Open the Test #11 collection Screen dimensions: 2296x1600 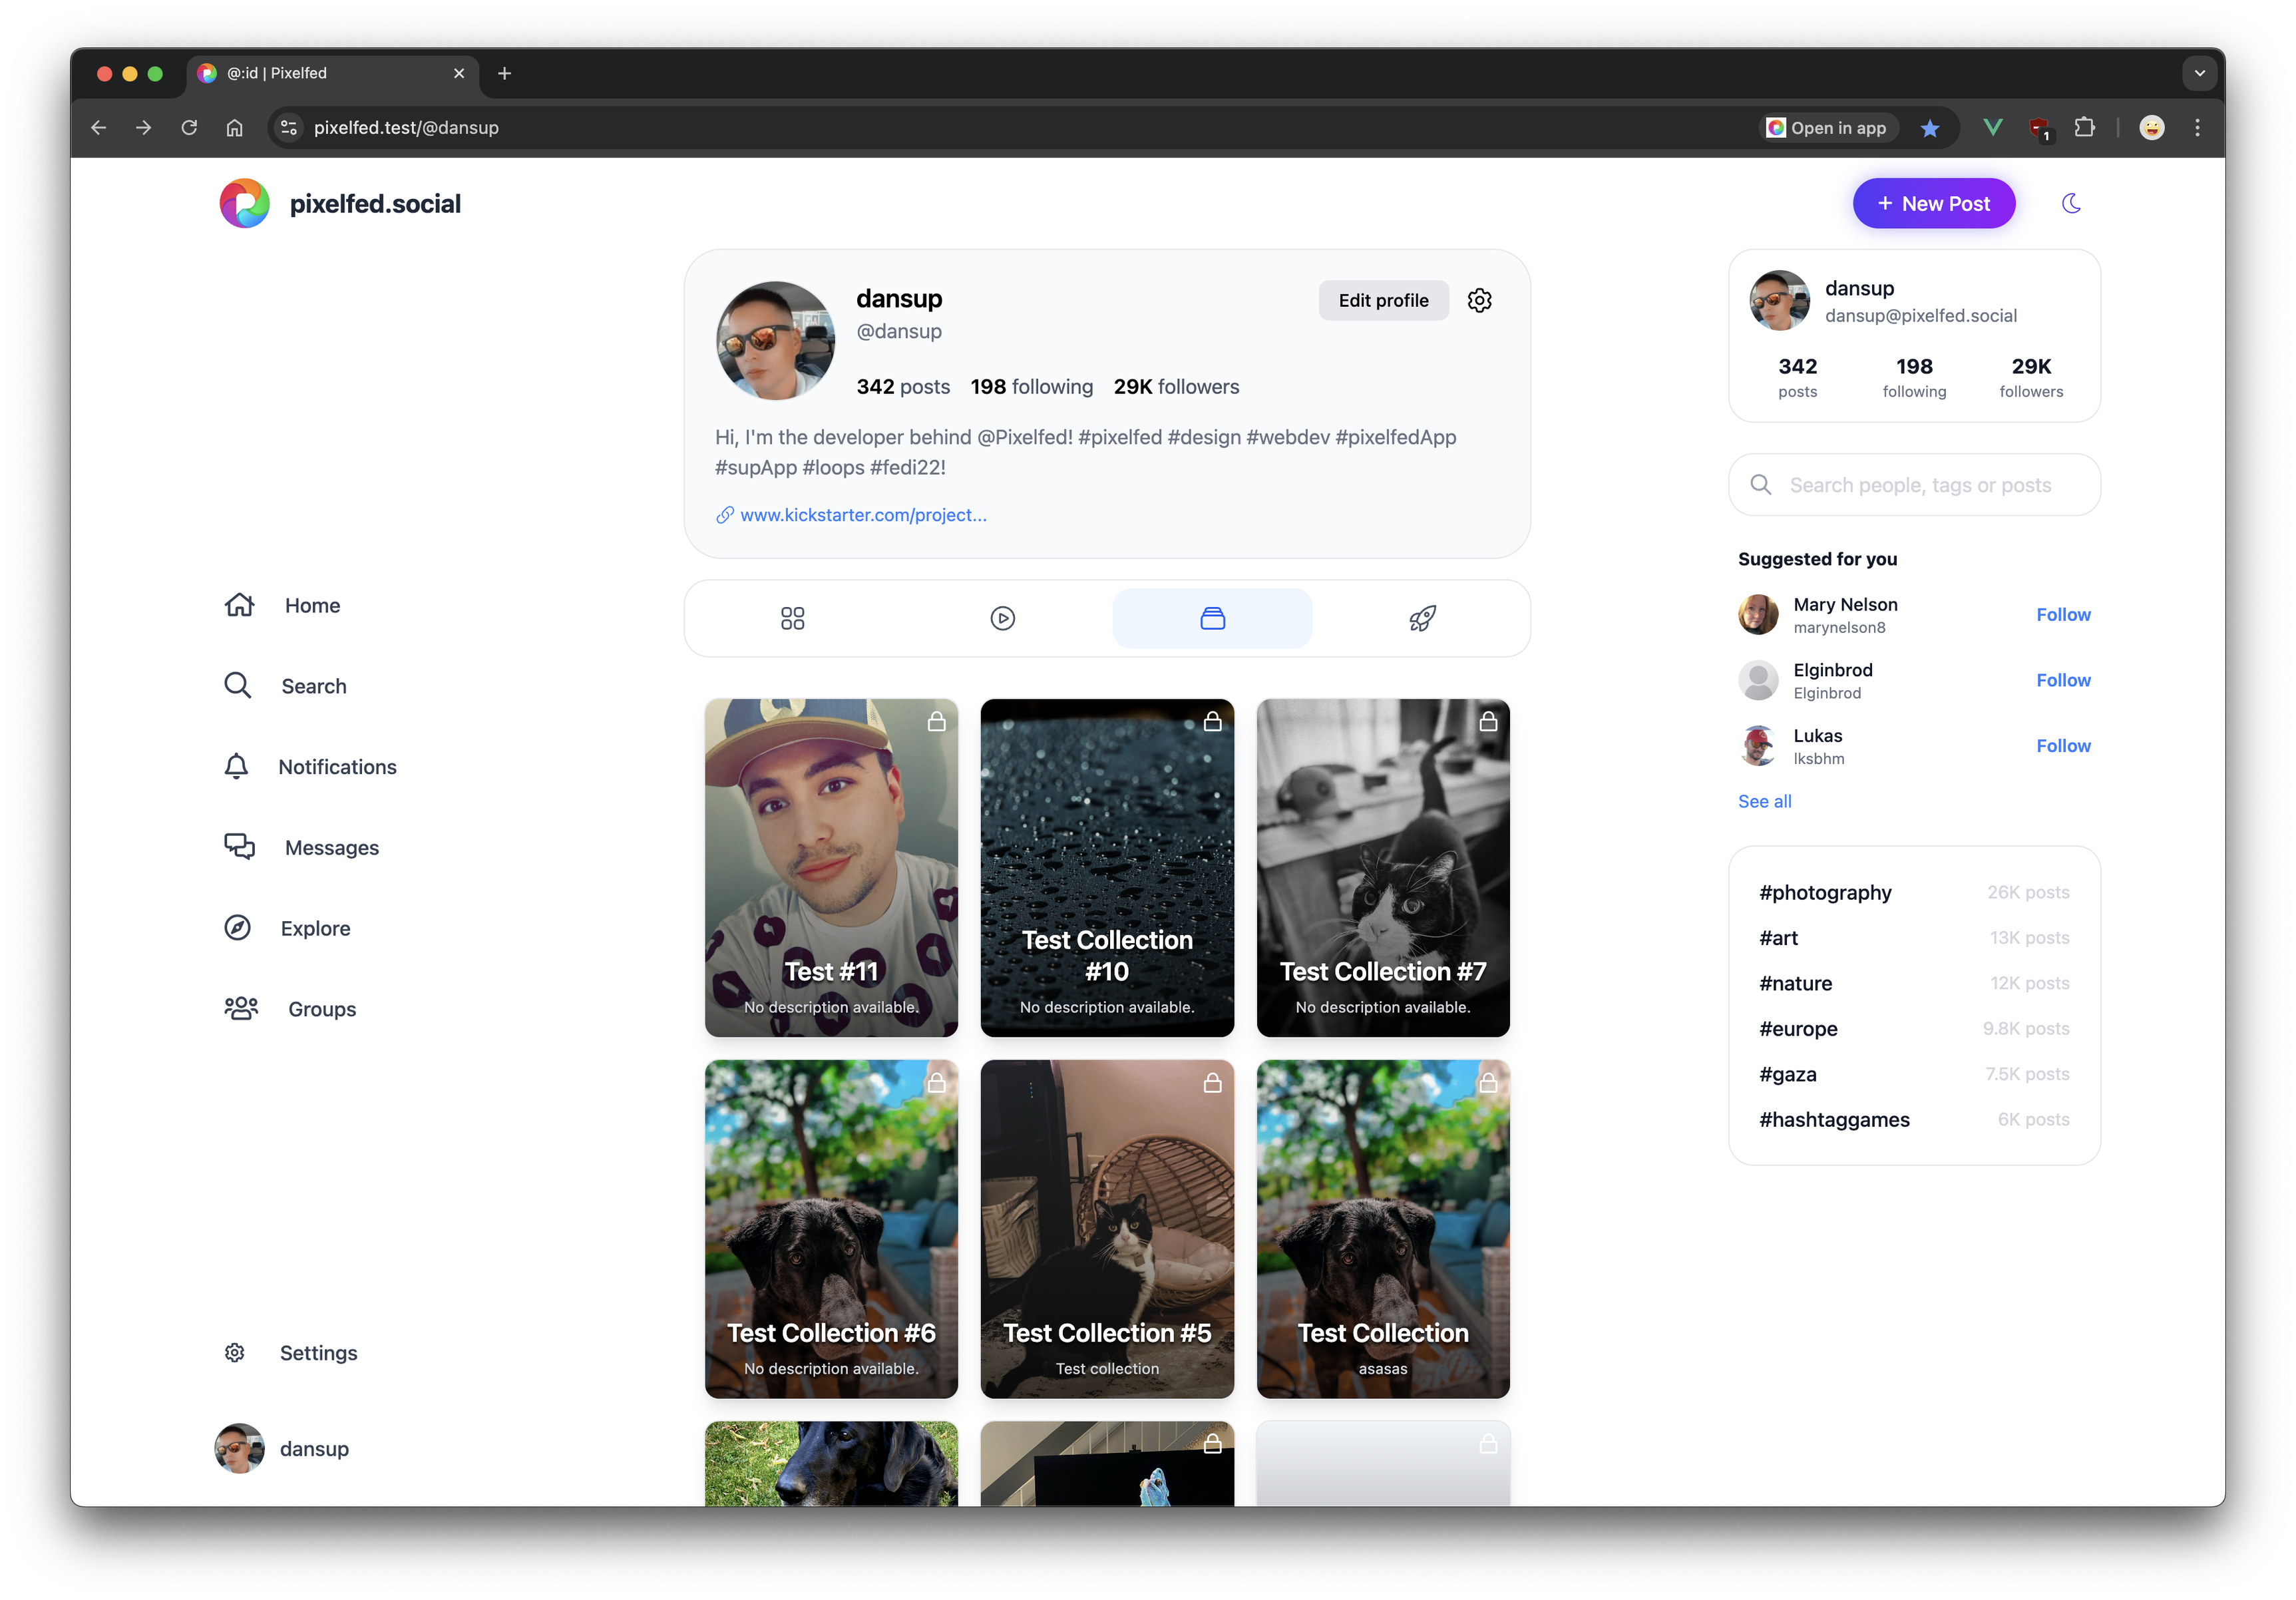[831, 868]
